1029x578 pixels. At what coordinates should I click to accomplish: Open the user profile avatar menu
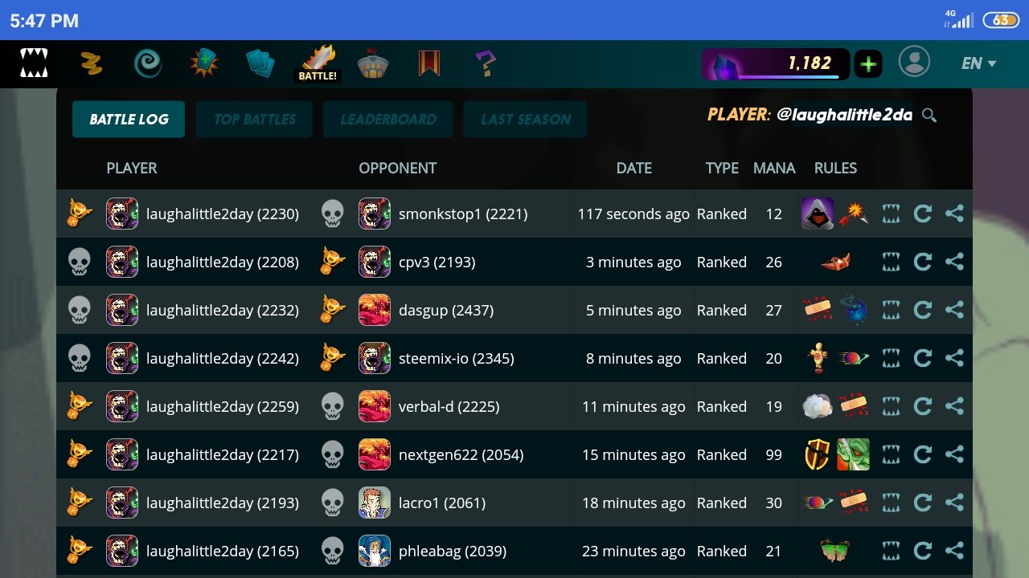914,62
